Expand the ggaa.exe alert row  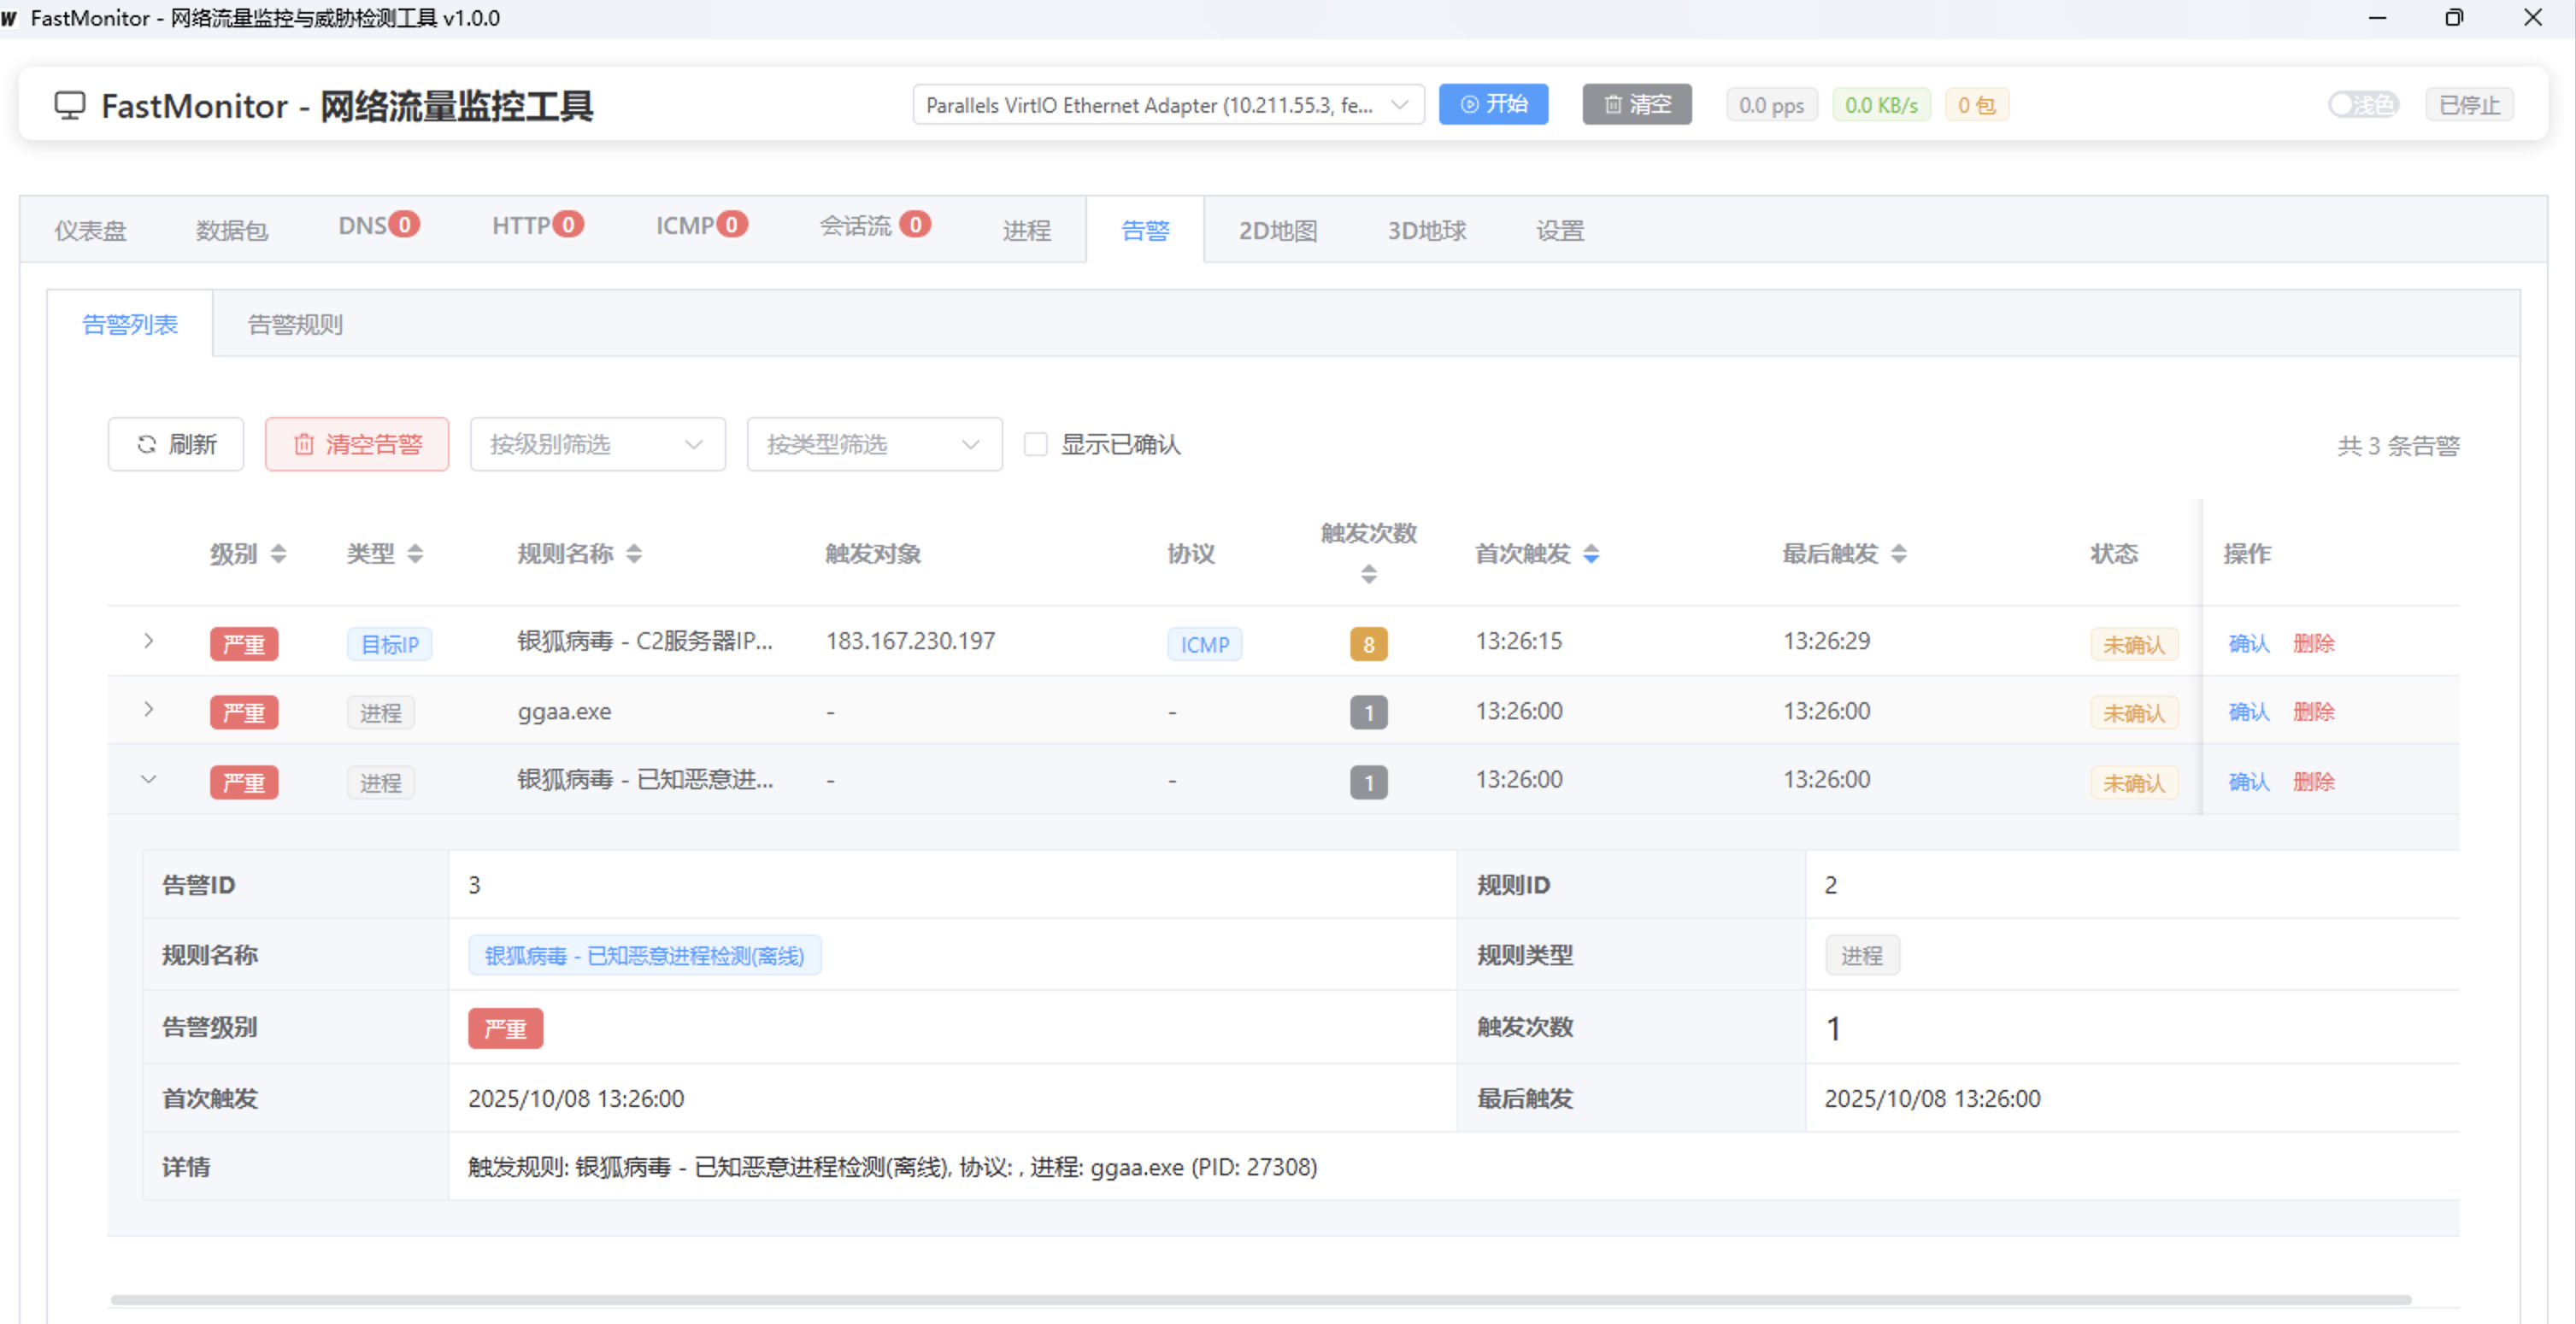tap(149, 710)
